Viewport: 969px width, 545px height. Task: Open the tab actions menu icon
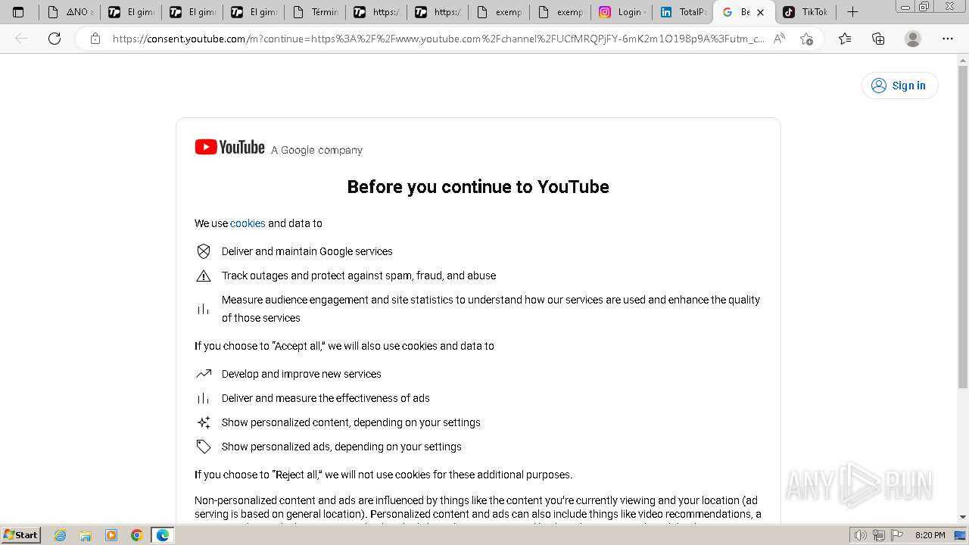pos(18,12)
